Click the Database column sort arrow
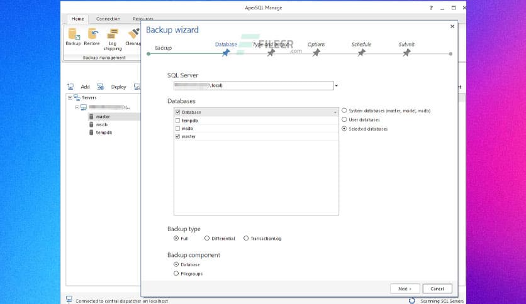This screenshot has width=526, height=304. 335,112
